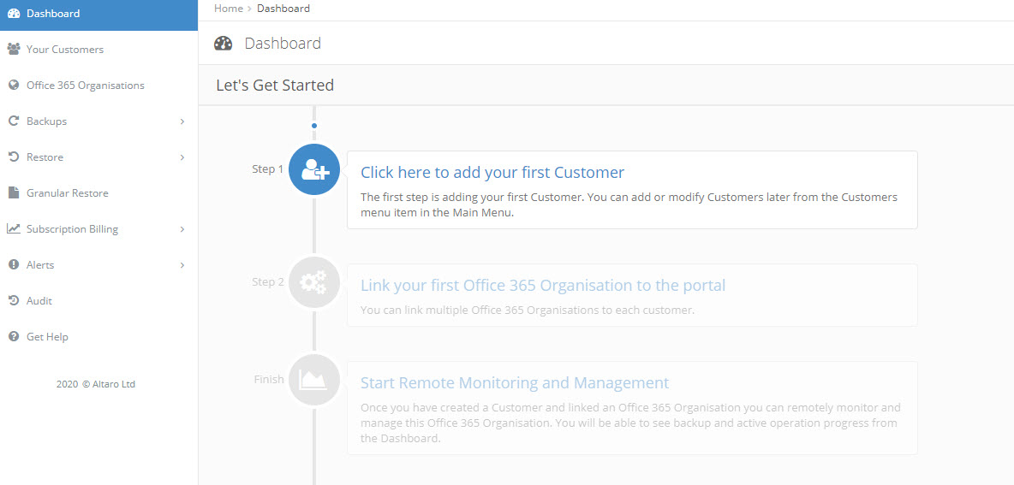Click the Step 2 gears icon
The image size is (1014, 485).
click(314, 282)
